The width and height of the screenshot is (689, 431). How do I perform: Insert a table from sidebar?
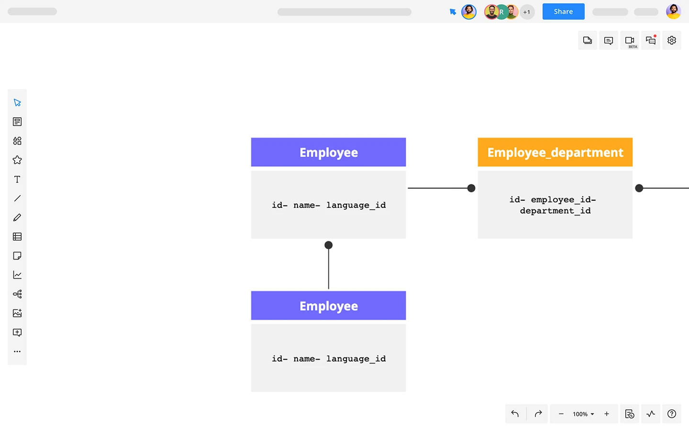pyautogui.click(x=17, y=237)
